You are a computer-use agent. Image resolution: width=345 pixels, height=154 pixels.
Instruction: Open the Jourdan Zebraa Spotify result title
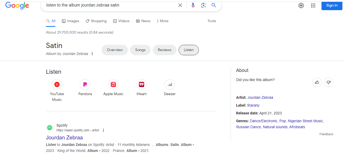(x=64, y=138)
